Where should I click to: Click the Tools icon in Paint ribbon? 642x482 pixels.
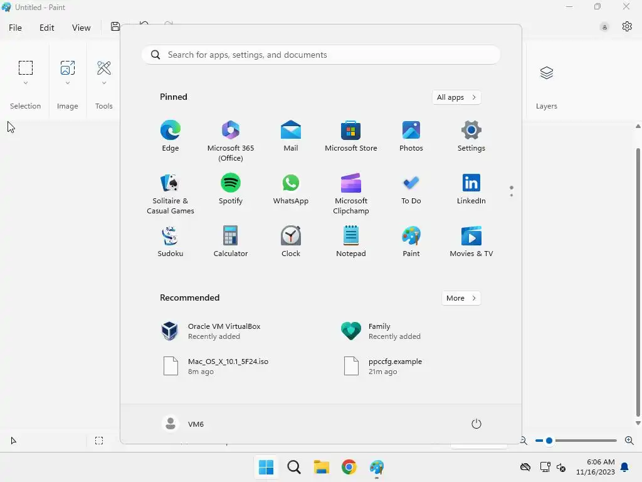tap(104, 68)
